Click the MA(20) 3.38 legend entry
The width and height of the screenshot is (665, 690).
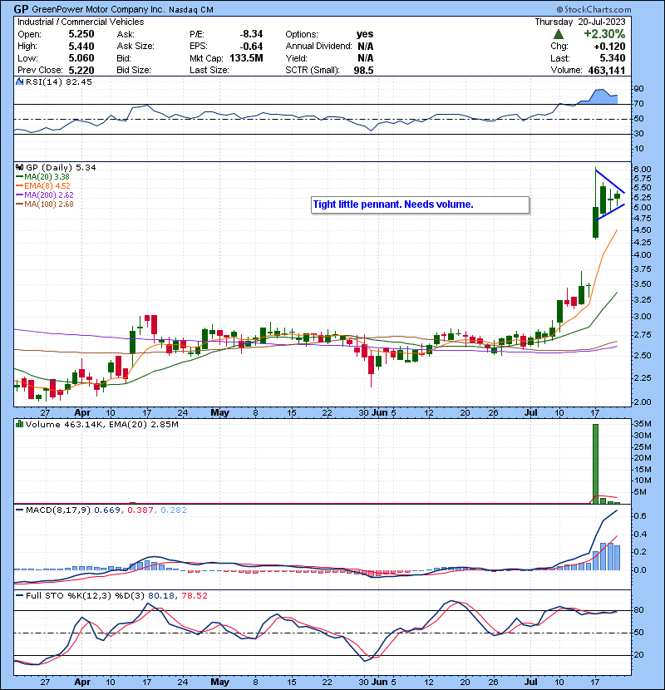point(47,176)
